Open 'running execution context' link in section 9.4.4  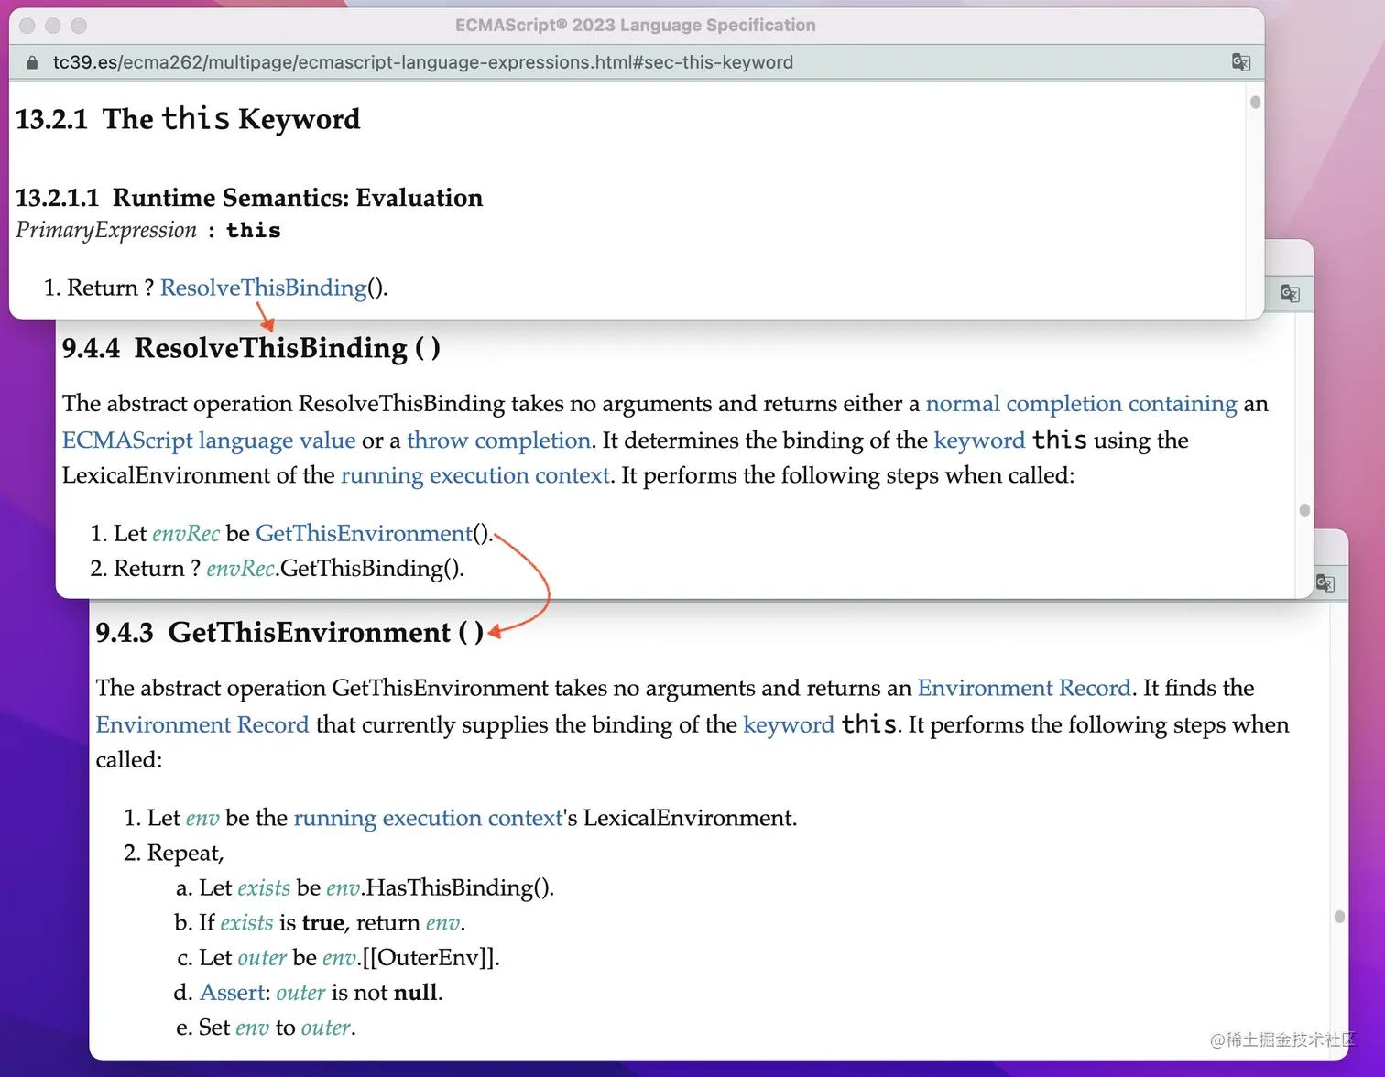tap(474, 475)
